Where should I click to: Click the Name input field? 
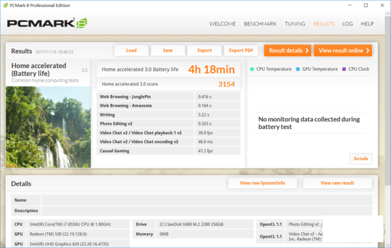click(207, 200)
